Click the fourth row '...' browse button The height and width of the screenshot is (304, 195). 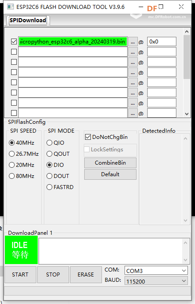(x=133, y=73)
